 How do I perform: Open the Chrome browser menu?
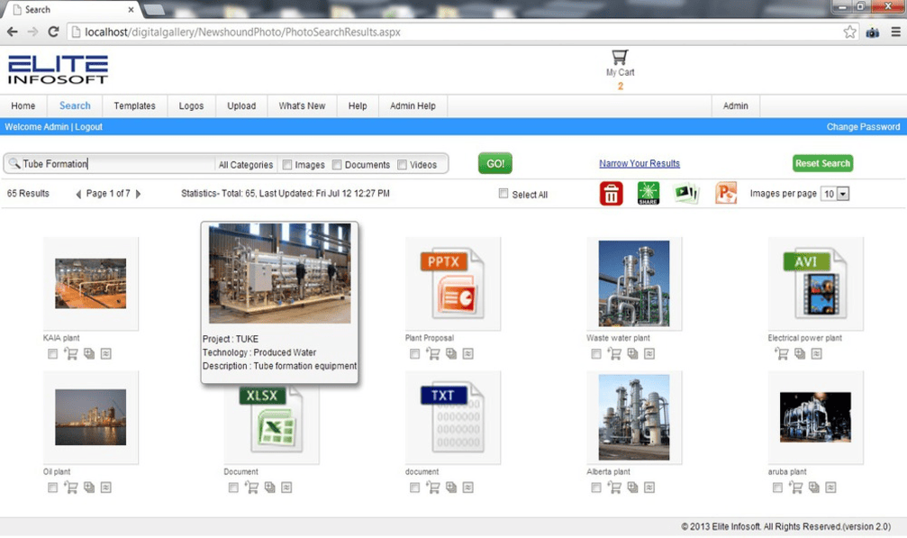point(895,32)
